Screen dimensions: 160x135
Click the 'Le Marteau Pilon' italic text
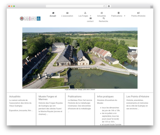(x=75, y=100)
